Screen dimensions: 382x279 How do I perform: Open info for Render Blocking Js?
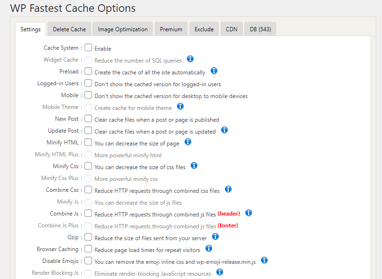pyautogui.click(x=220, y=272)
